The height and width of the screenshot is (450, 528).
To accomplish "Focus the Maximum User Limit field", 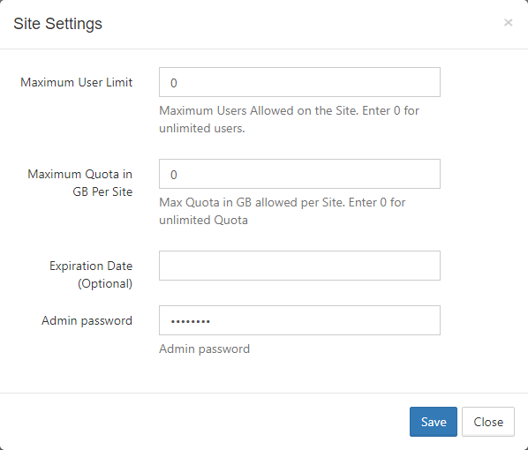I will pyautogui.click(x=299, y=82).
